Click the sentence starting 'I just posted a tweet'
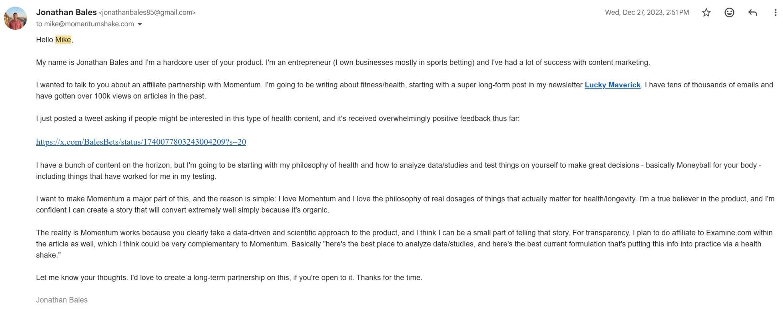Screen dimensions: 783x309 (278, 118)
